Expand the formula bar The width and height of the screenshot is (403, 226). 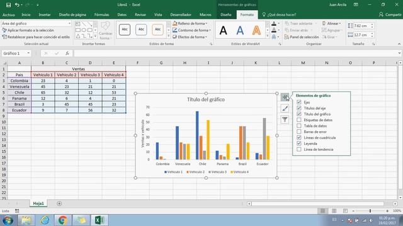399,53
